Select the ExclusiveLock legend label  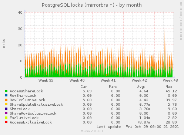(24, 118)
